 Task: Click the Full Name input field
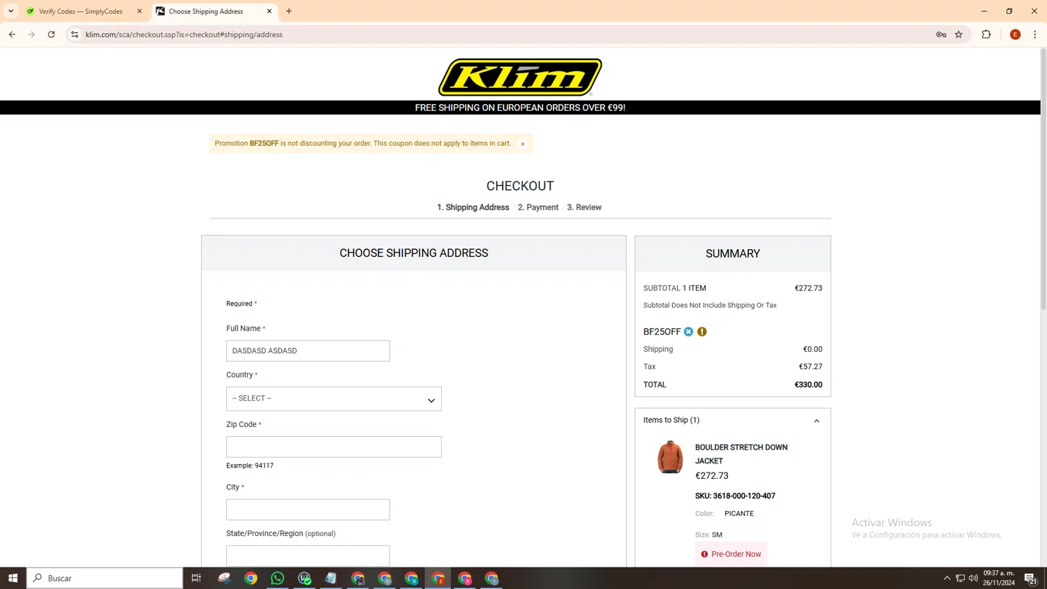point(308,351)
